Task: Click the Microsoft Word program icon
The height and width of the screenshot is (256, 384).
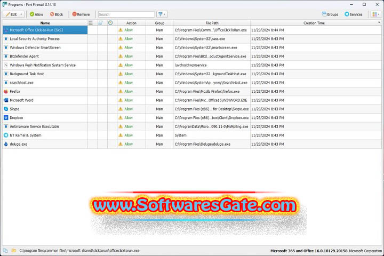Action: [6, 100]
